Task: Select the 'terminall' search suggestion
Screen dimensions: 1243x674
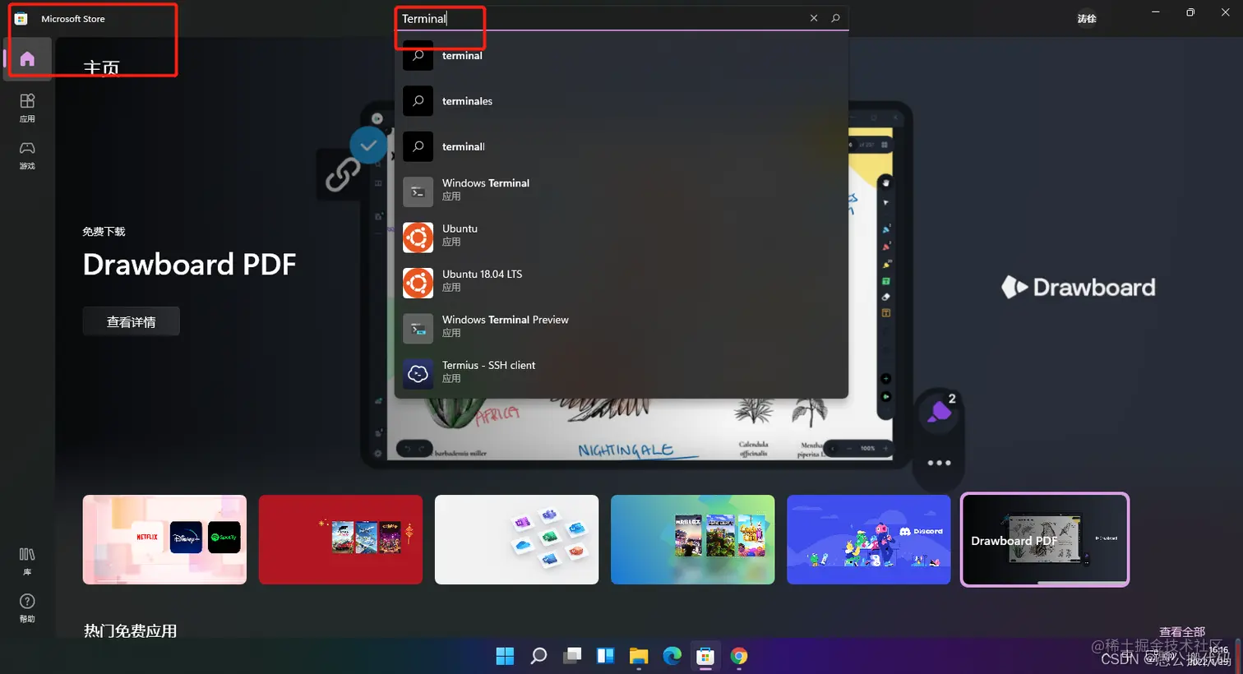Action: pos(621,146)
